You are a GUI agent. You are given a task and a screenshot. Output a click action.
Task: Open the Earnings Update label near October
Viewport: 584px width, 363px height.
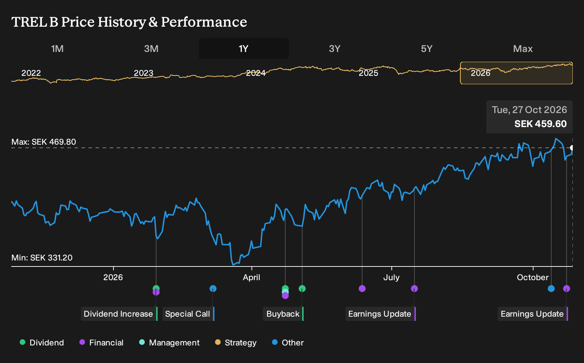pos(533,314)
